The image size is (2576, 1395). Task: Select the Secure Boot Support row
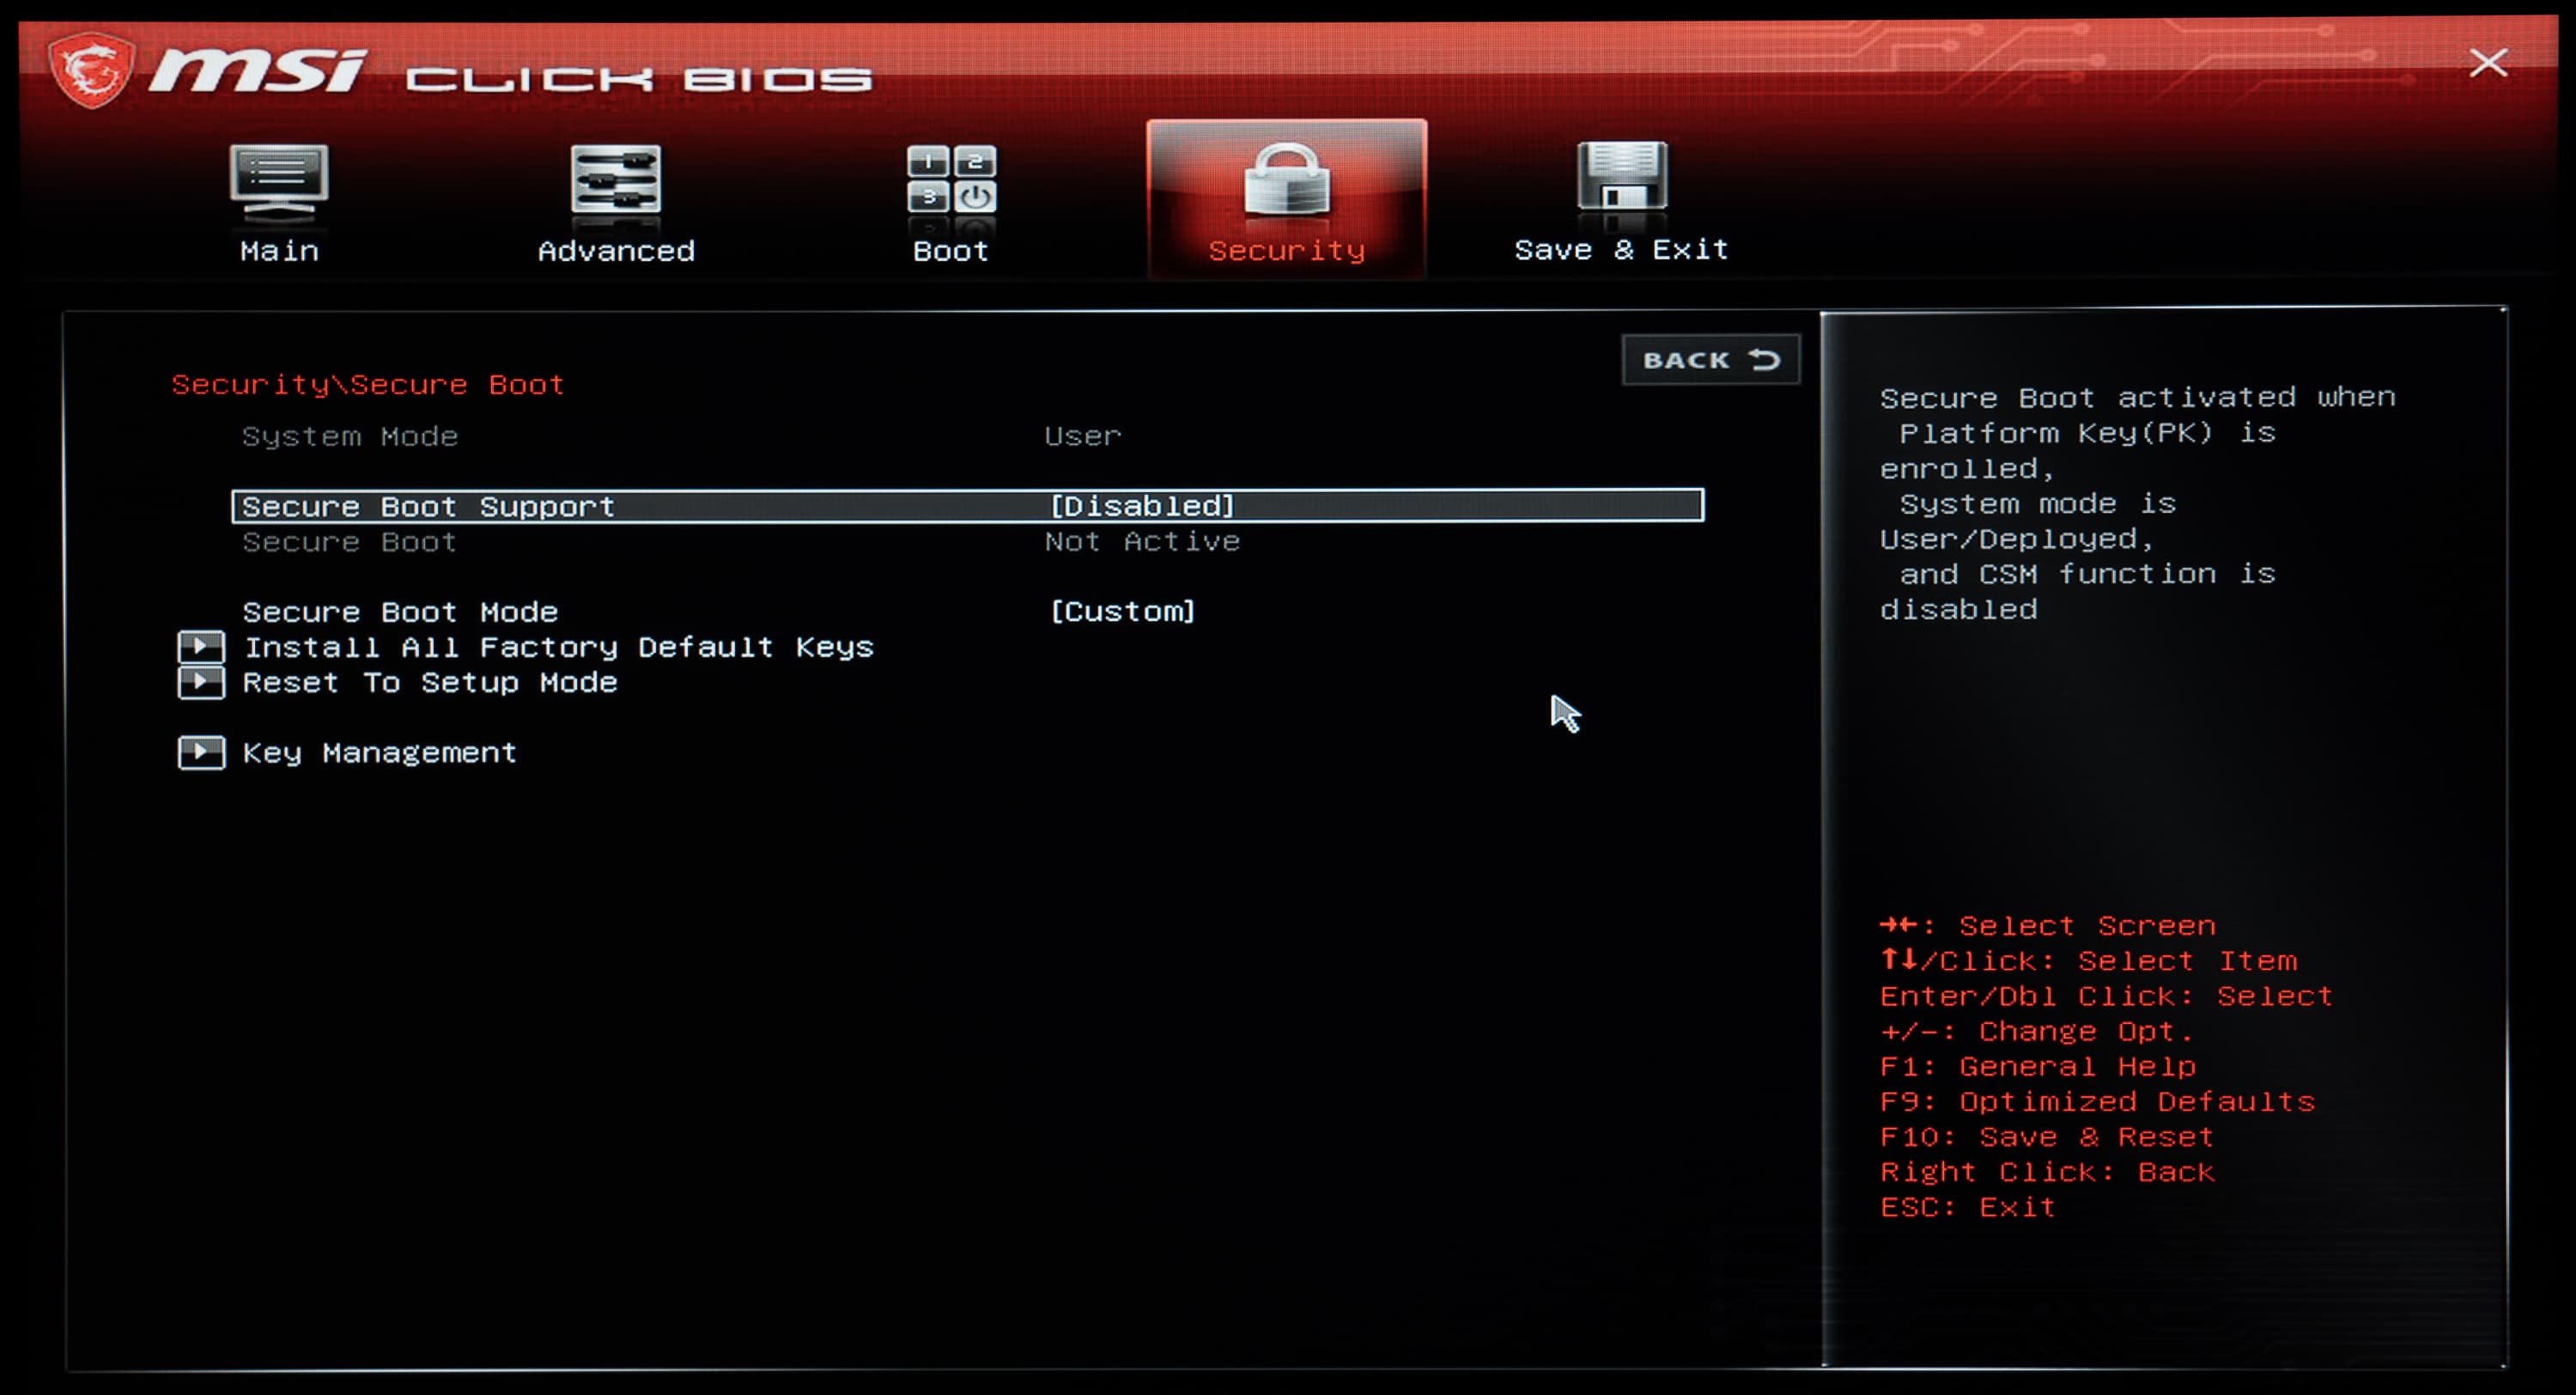coord(428,506)
